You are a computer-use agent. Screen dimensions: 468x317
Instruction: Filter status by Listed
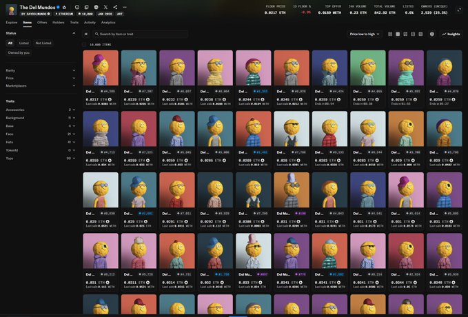[24, 43]
